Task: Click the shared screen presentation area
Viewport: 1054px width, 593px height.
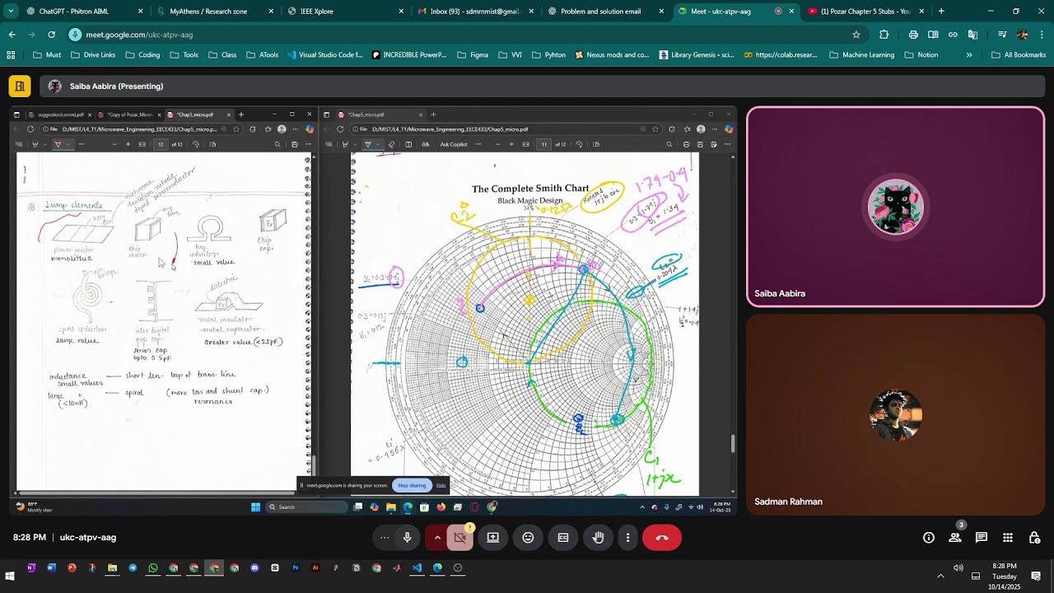Action: (372, 311)
